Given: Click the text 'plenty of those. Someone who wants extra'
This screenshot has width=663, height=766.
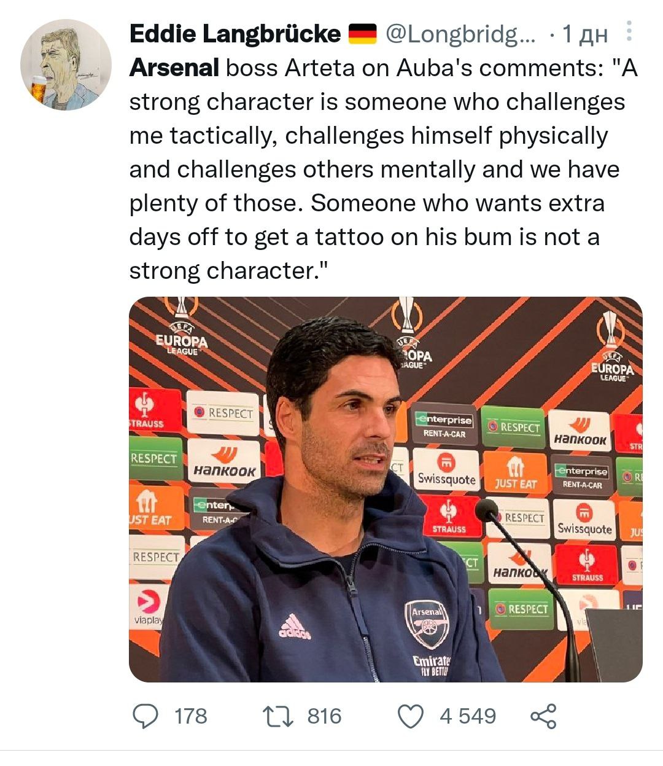Looking at the screenshot, I should coord(366,203).
